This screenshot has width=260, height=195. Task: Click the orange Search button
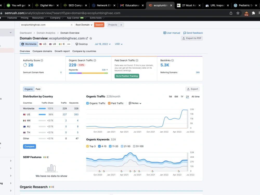[x=99, y=25]
